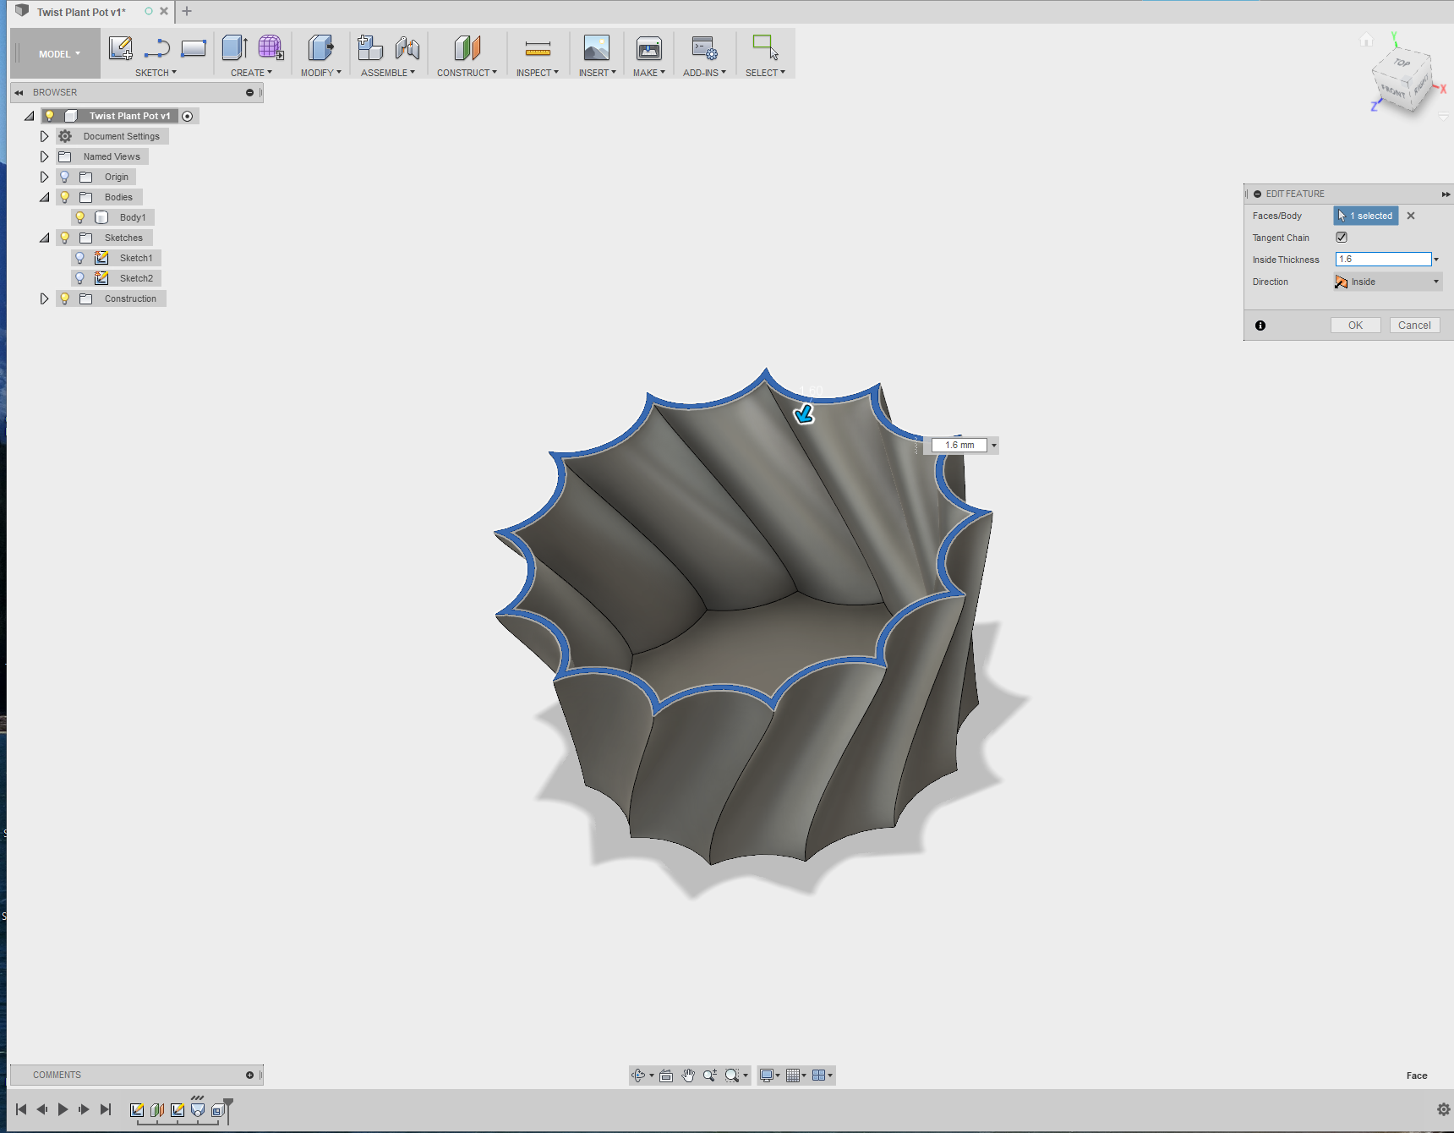Uncheck the Tangent Chain checkbox
Image resolution: width=1454 pixels, height=1133 pixels.
[1342, 238]
